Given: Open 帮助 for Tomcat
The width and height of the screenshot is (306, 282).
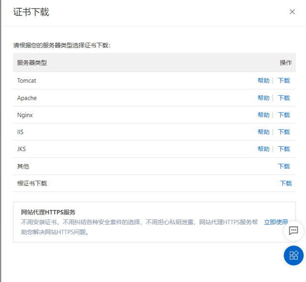Looking at the screenshot, I should [x=263, y=81].
